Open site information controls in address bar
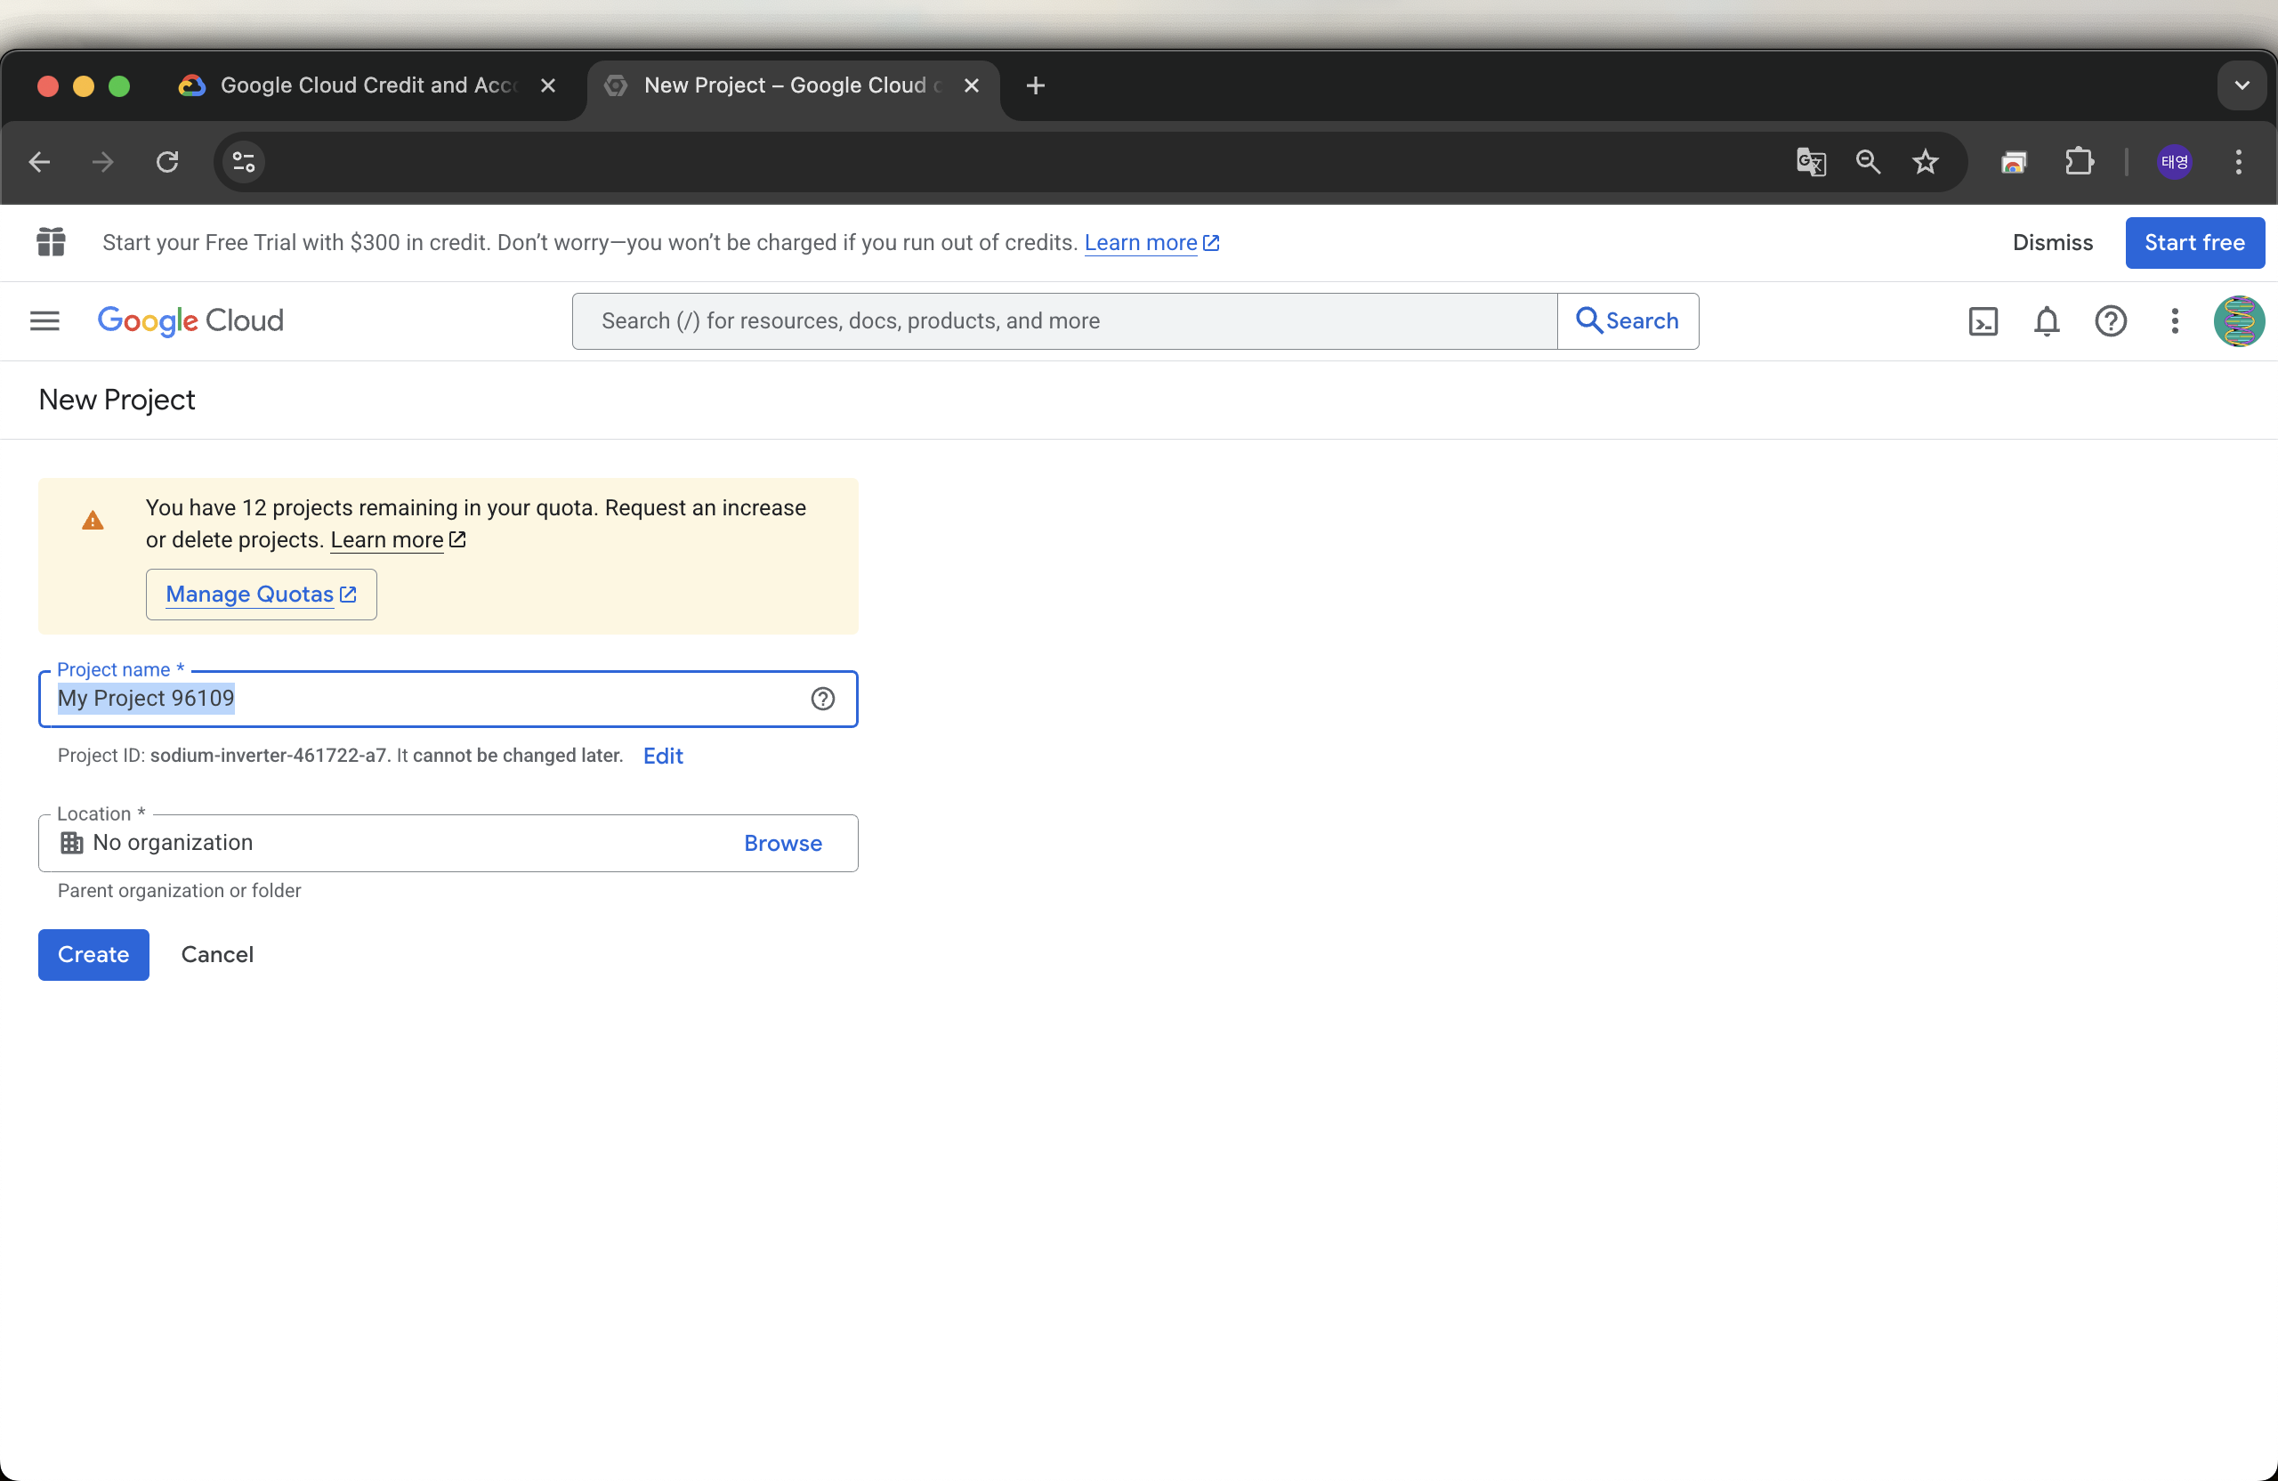This screenshot has width=2278, height=1481. point(244,162)
